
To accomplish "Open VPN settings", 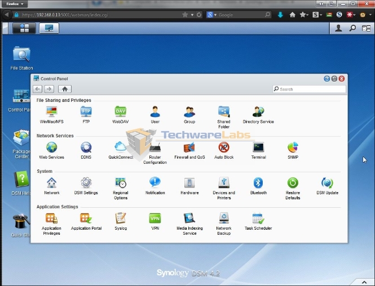I will point(155,222).
